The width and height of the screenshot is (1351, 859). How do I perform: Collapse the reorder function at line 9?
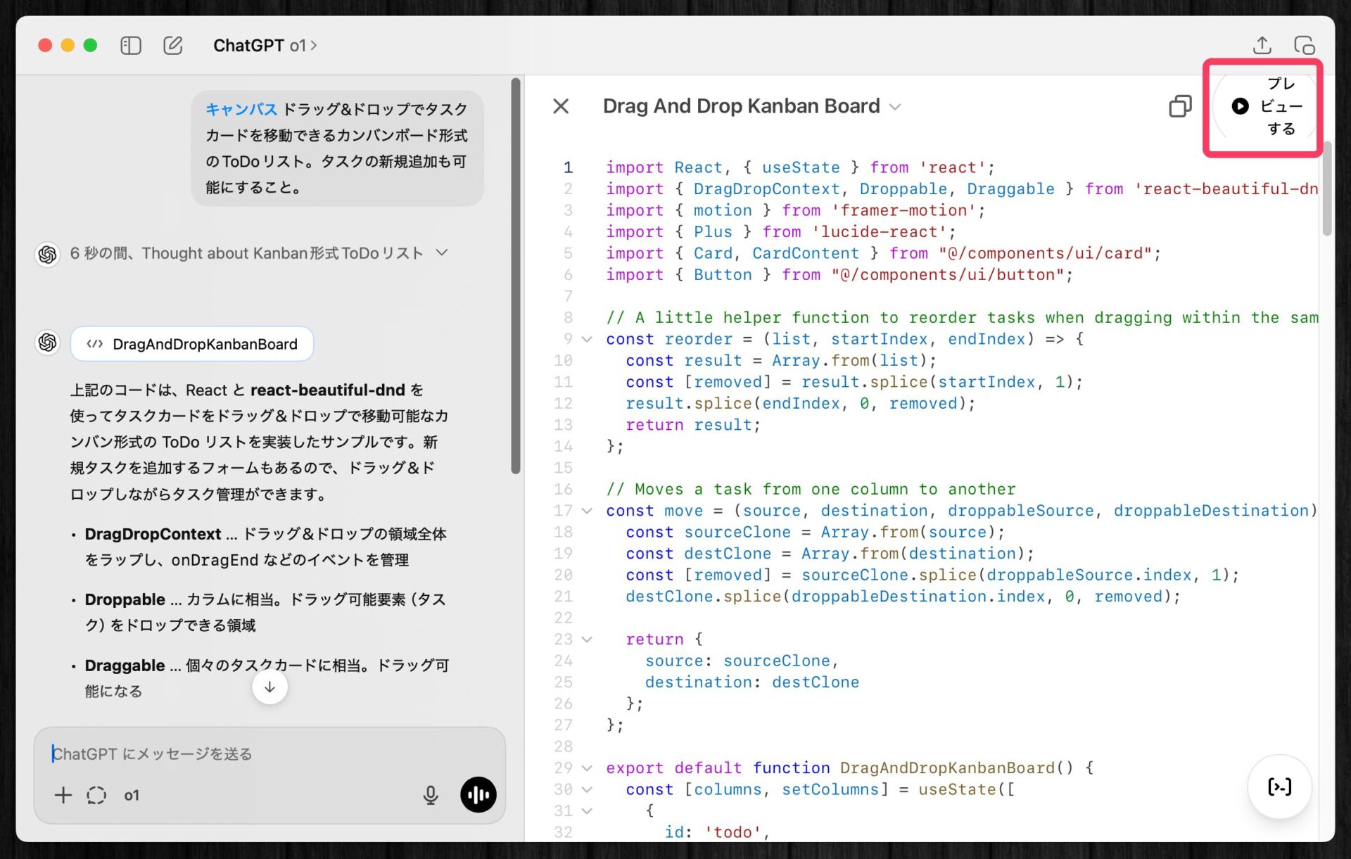[x=587, y=339]
